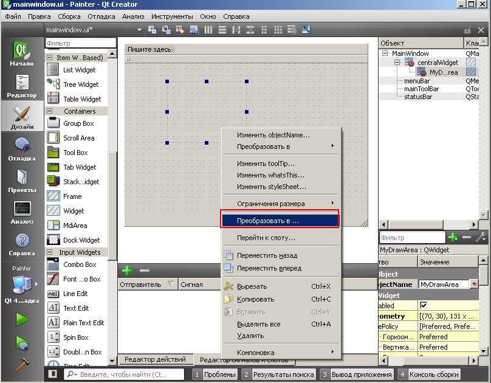Open the Анализ mode
This screenshot has height=383, width=491.
22,212
